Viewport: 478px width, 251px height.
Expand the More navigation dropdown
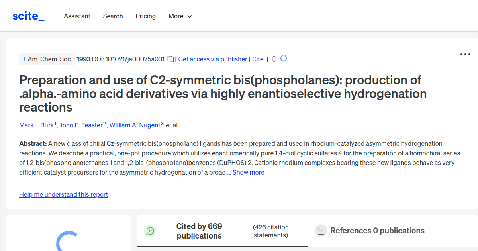(x=180, y=16)
